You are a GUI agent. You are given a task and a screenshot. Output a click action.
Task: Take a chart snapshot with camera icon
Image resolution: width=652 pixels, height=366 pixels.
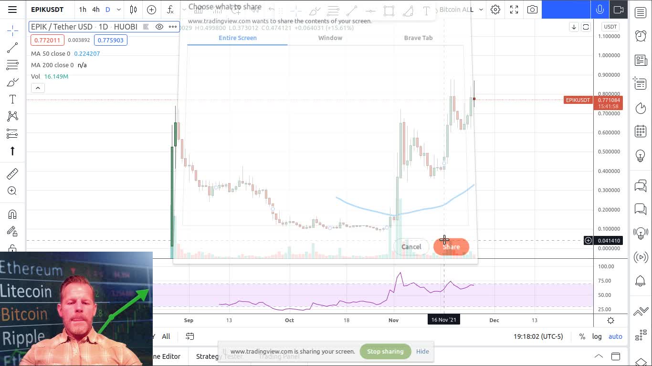[532, 10]
